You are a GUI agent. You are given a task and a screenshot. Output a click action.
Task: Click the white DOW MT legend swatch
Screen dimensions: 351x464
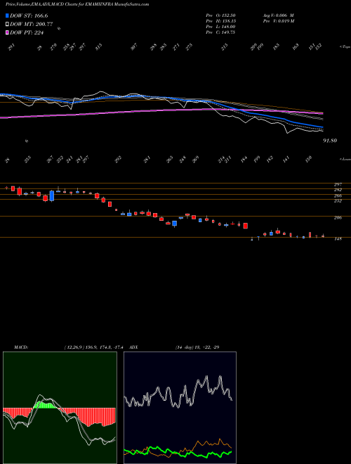(7, 25)
